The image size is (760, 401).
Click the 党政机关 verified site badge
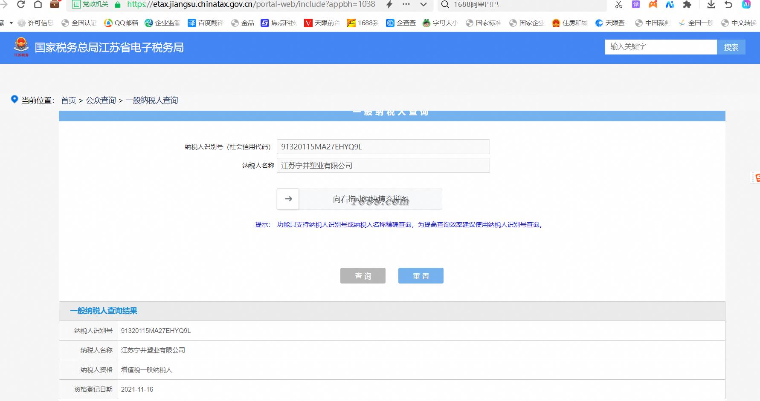click(x=90, y=5)
